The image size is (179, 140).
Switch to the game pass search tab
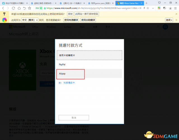[x=101, y=3]
